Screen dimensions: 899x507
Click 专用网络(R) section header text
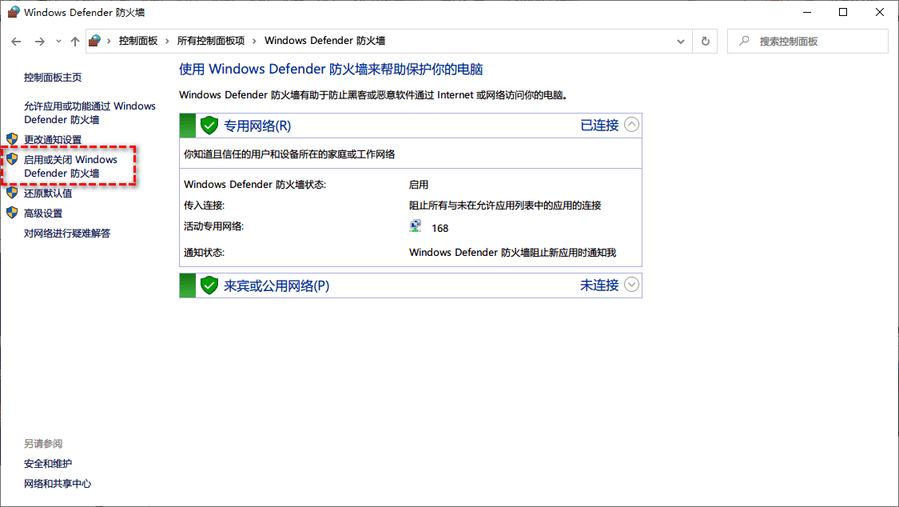coord(257,126)
